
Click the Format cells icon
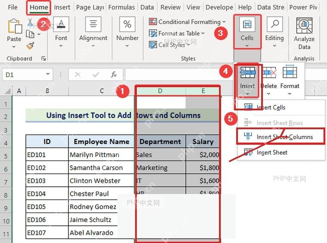coord(290,71)
